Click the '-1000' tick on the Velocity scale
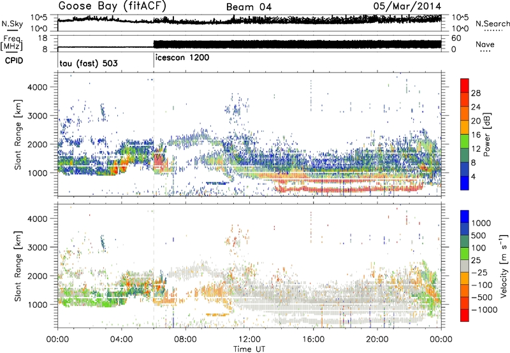Image resolution: width=510 pixels, height=353 pixels. click(484, 310)
